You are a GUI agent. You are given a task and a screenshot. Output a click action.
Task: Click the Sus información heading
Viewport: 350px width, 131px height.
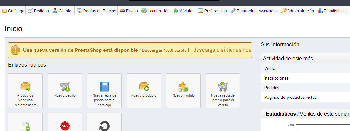[280, 44]
